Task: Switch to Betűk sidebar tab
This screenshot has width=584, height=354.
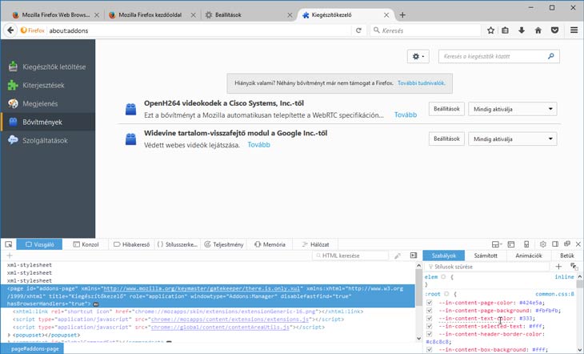Action: pyautogui.click(x=567, y=255)
